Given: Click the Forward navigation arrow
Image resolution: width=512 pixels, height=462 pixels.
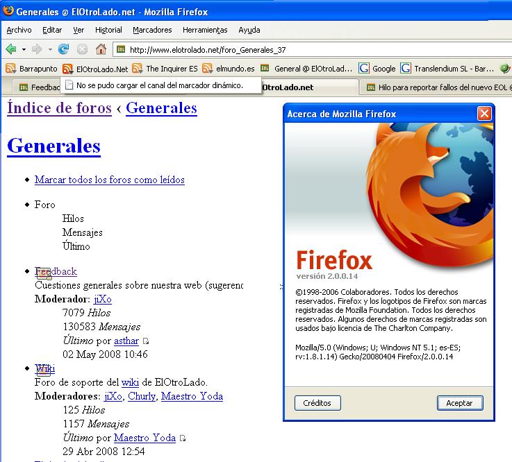Looking at the screenshot, I should [x=37, y=49].
